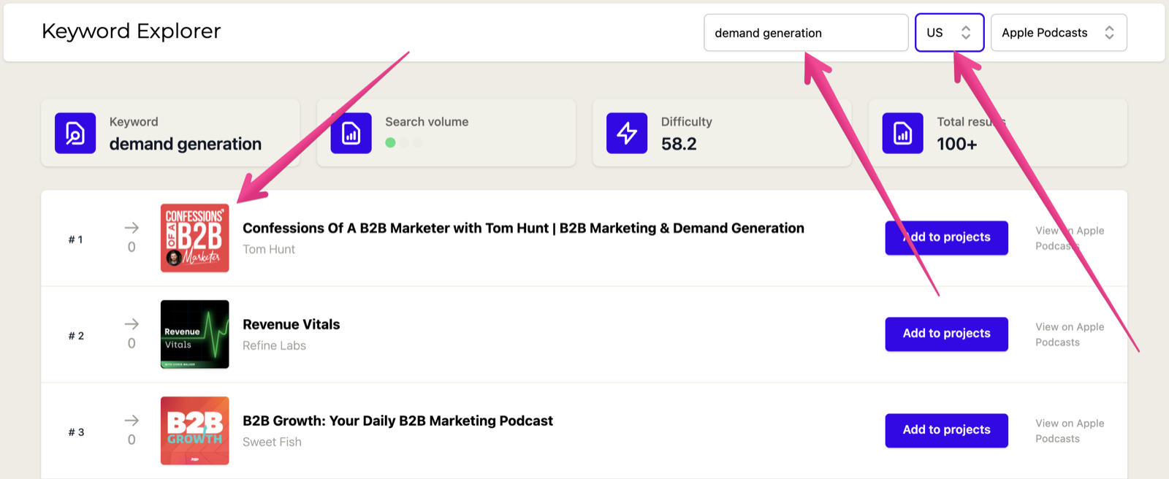
Task: Click the rank change arrow for #3
Action: [x=132, y=421]
